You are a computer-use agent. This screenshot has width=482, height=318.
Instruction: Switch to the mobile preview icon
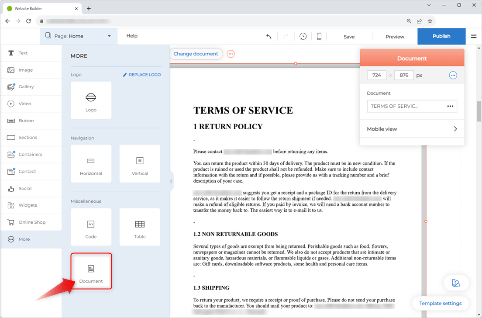pos(319,36)
